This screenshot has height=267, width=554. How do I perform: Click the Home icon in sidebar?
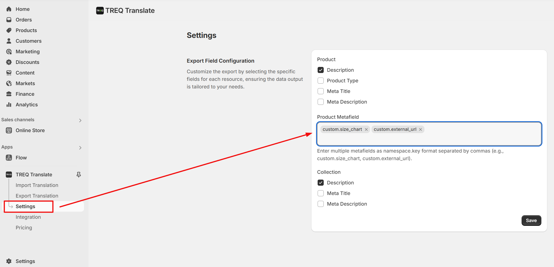9,9
